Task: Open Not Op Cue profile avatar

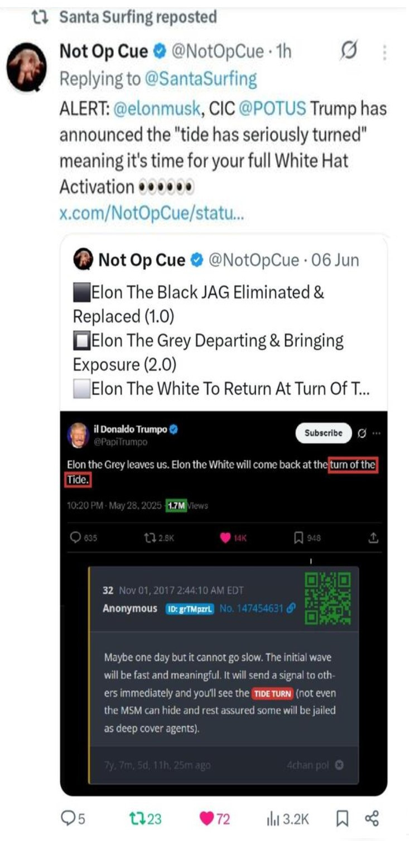Action: pyautogui.click(x=26, y=66)
